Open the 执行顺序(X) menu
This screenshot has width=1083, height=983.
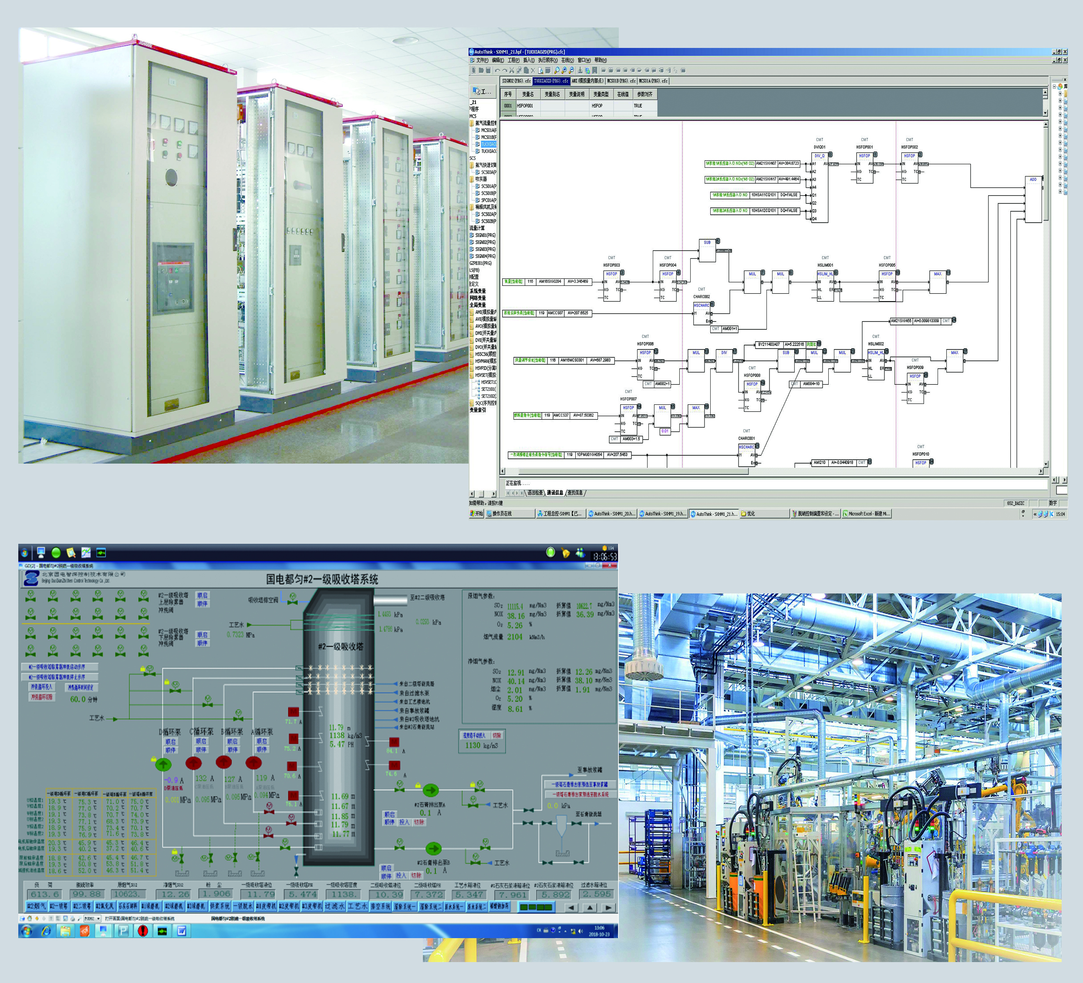(x=547, y=60)
